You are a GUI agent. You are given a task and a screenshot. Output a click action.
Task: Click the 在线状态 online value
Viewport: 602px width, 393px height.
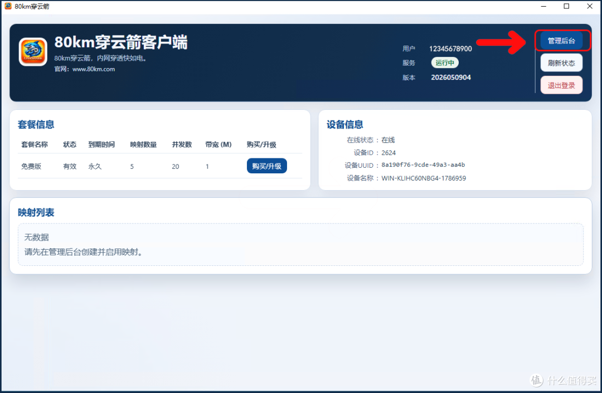pos(388,140)
